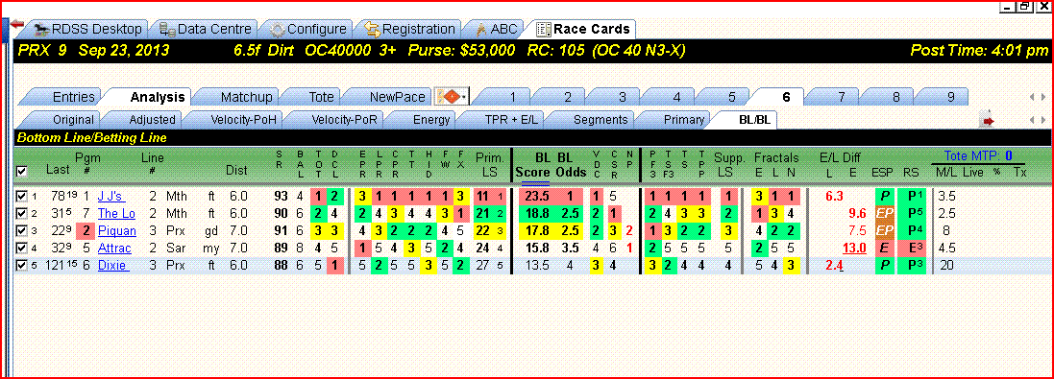The width and height of the screenshot is (1054, 379).
Task: Click the Supp. LS column header
Action: click(x=728, y=165)
